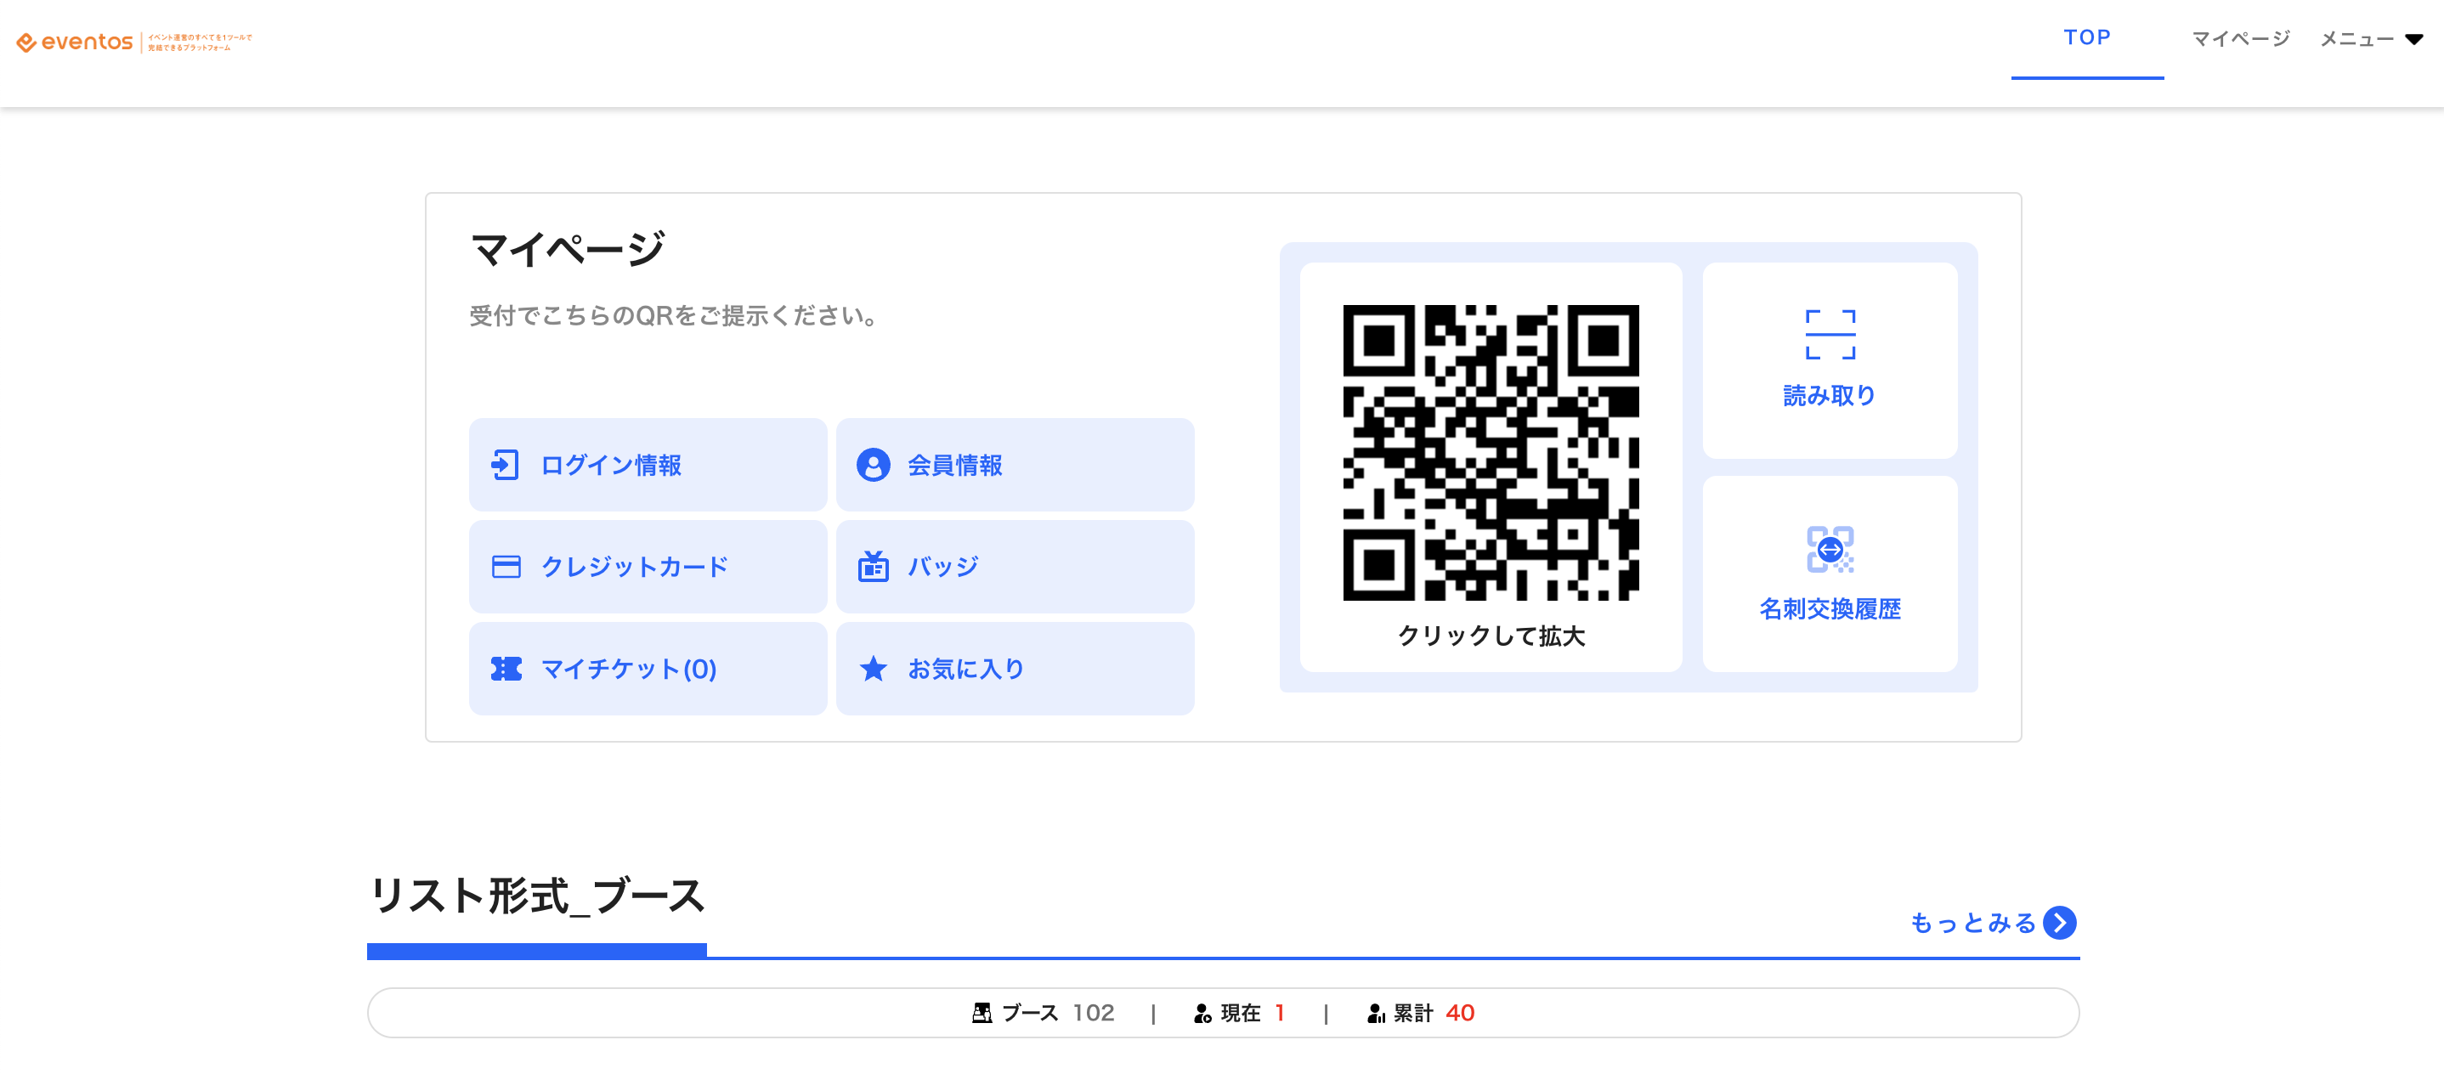This screenshot has height=1074, width=2444.
Task: Click the star favorites icon
Action: pyautogui.click(x=874, y=668)
